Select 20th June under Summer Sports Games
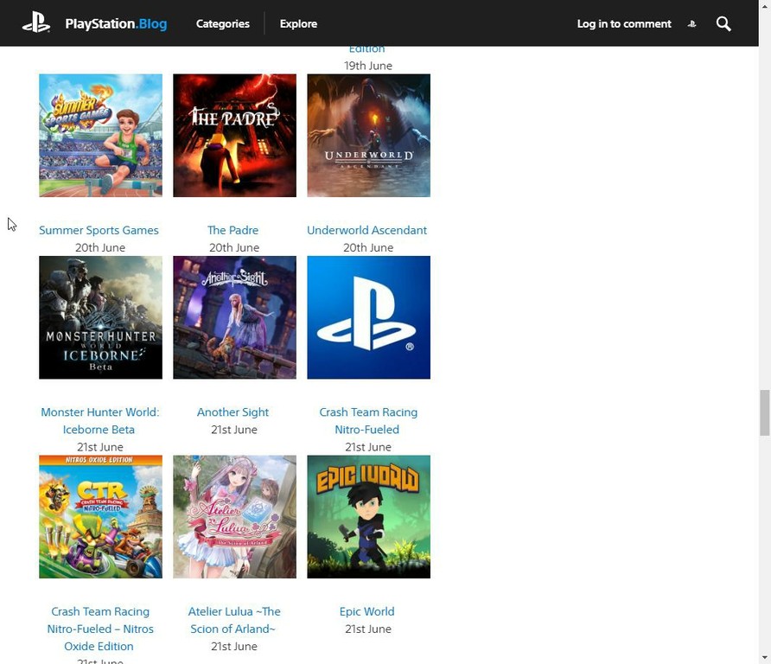Viewport: 771px width, 664px height. point(100,248)
